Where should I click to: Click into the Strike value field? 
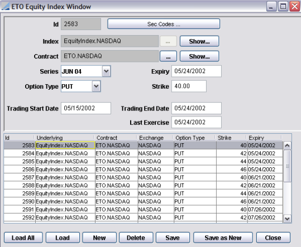189,86
